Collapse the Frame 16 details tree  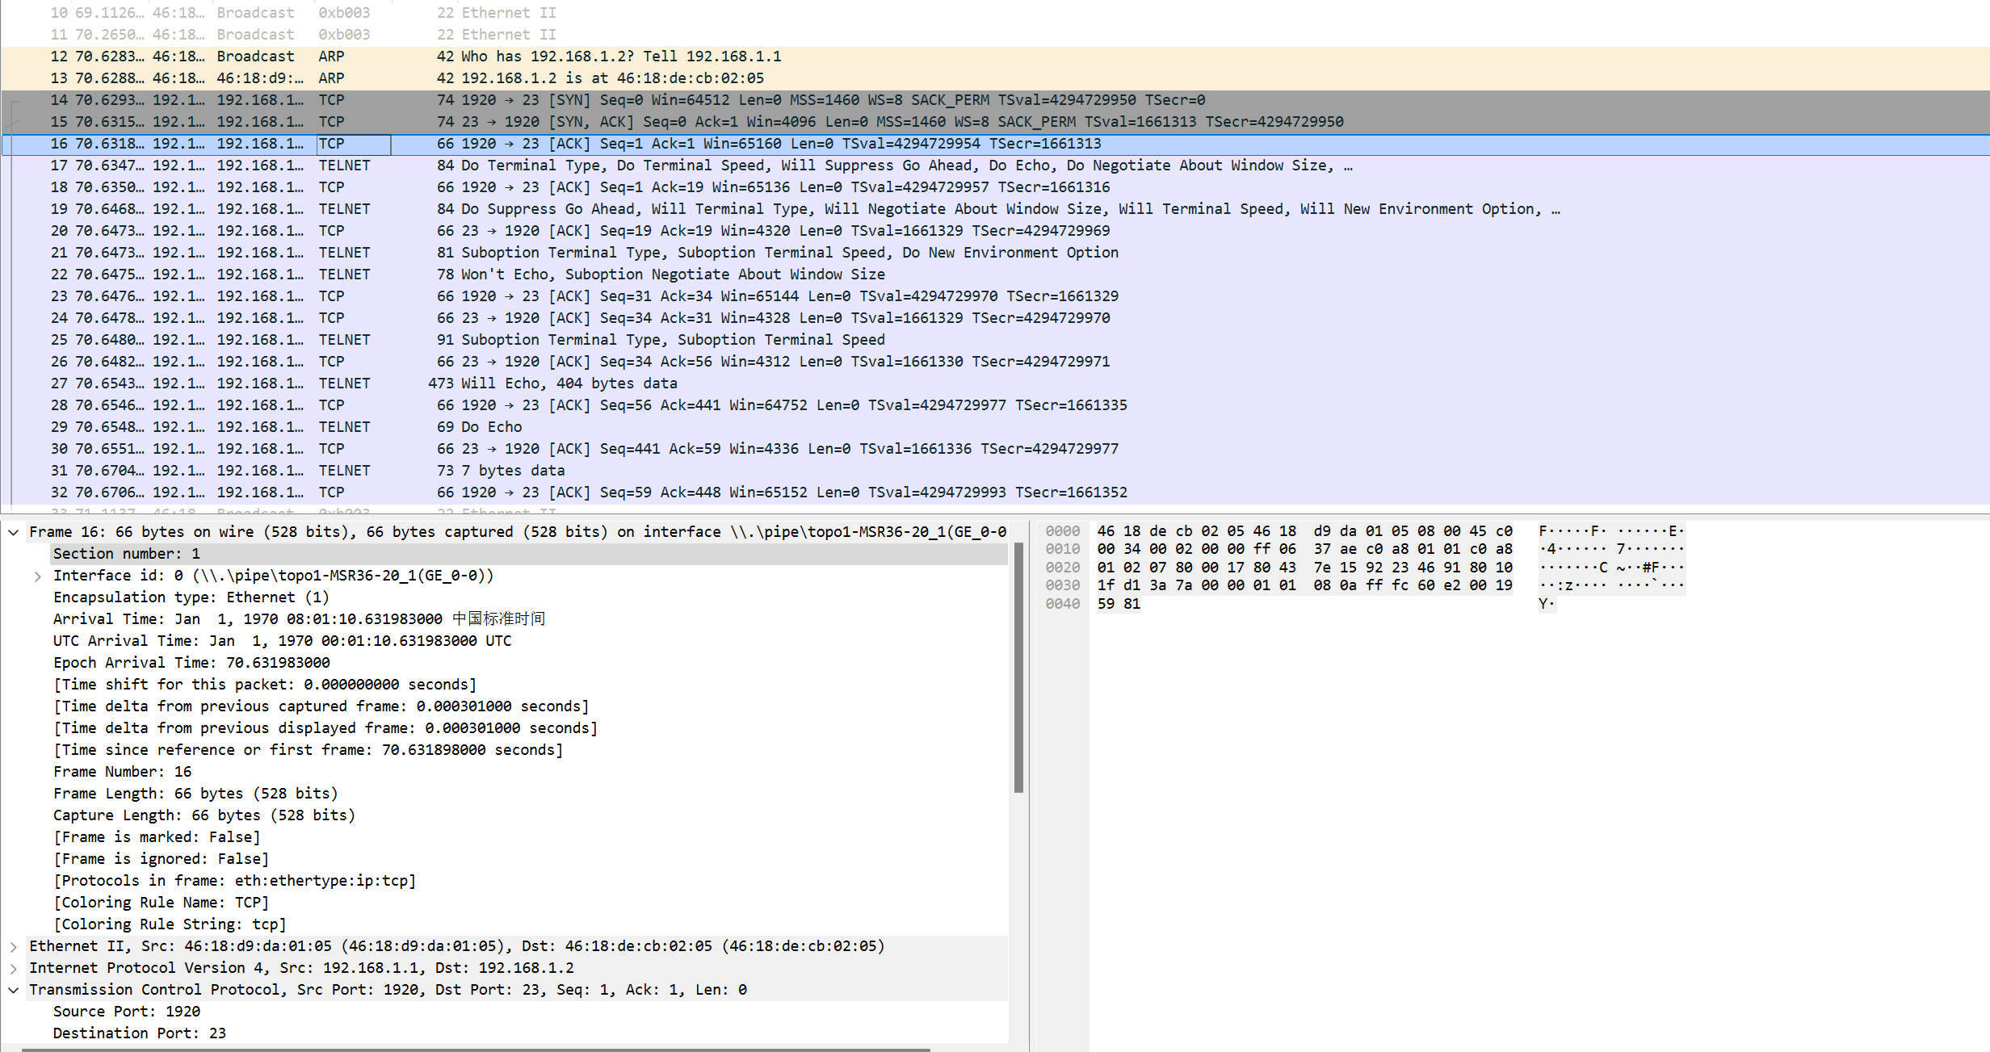14,532
